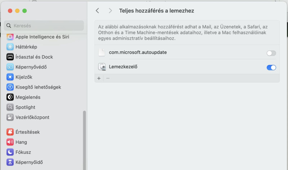288x170 pixels.
Task: Click the Értesítések bell icon
Action: click(x=10, y=132)
